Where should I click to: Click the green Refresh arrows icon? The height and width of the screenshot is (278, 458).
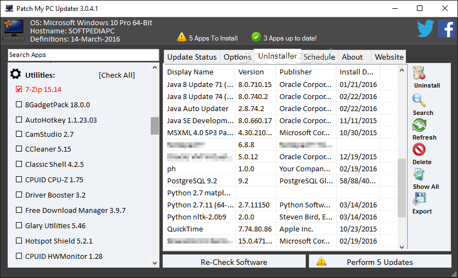click(x=419, y=125)
